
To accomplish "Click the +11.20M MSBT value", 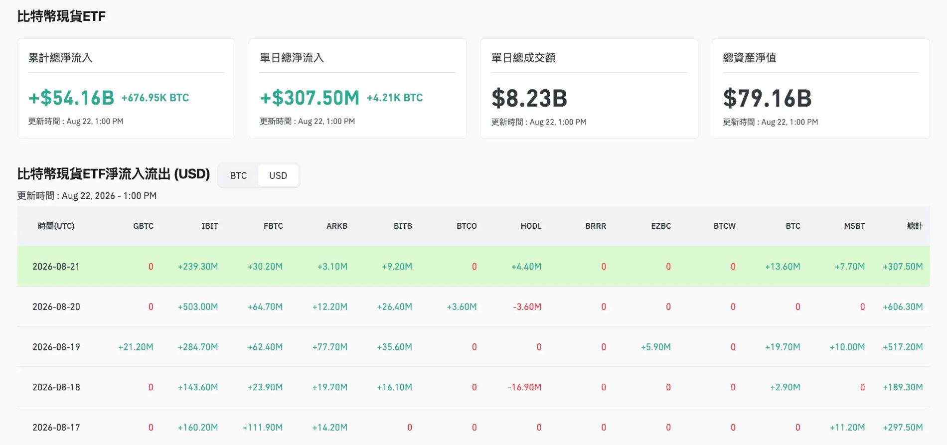I will click(x=847, y=428).
